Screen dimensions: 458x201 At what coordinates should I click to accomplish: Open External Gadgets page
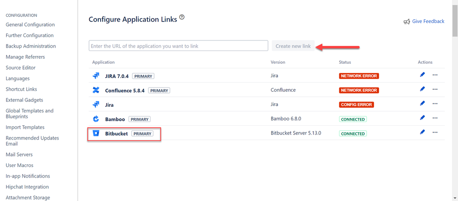[24, 100]
